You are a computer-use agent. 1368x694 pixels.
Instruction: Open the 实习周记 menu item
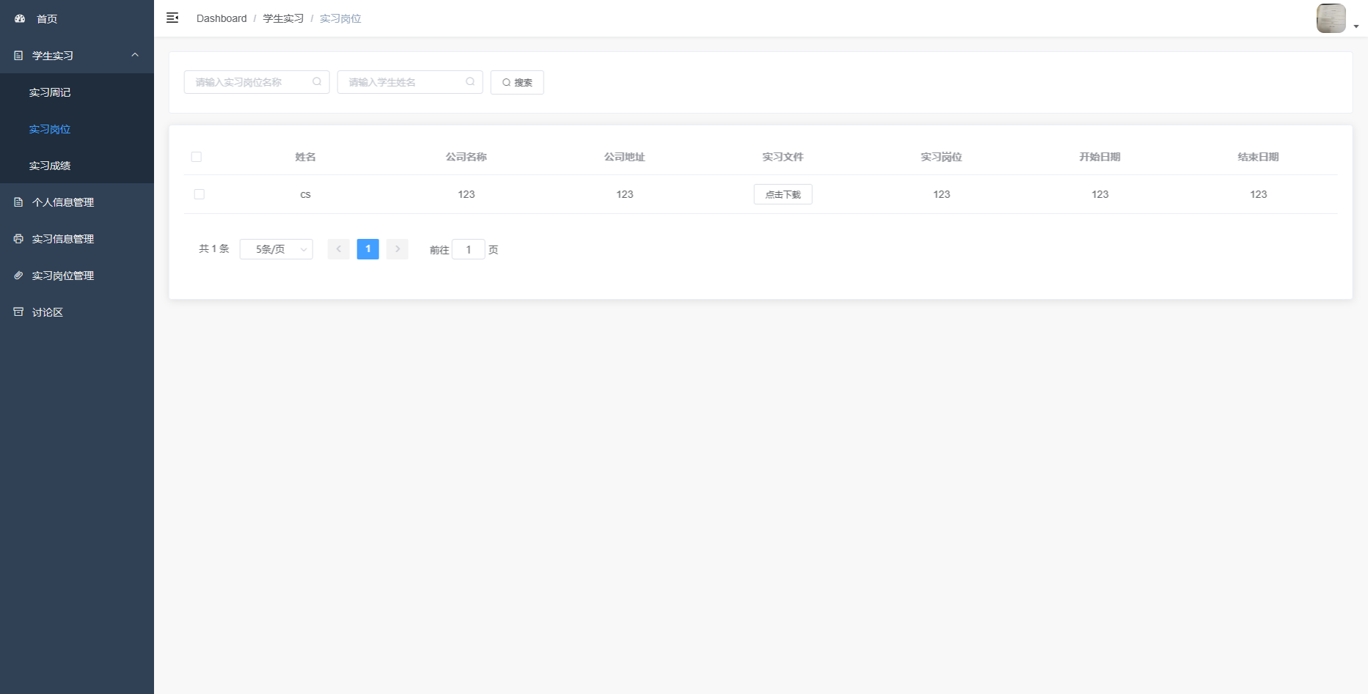[50, 92]
